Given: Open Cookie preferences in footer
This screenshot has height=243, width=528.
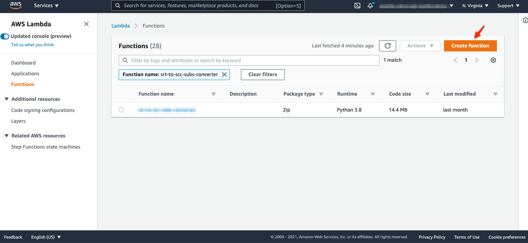Looking at the screenshot, I should [507, 237].
